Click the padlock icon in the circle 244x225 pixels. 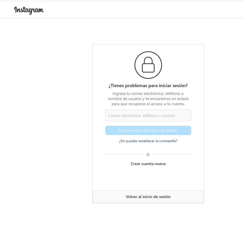pos(148,65)
